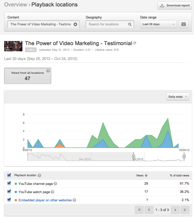194x219 pixels.
Task: Expand the Daily stats dropdown
Action: click(x=178, y=97)
